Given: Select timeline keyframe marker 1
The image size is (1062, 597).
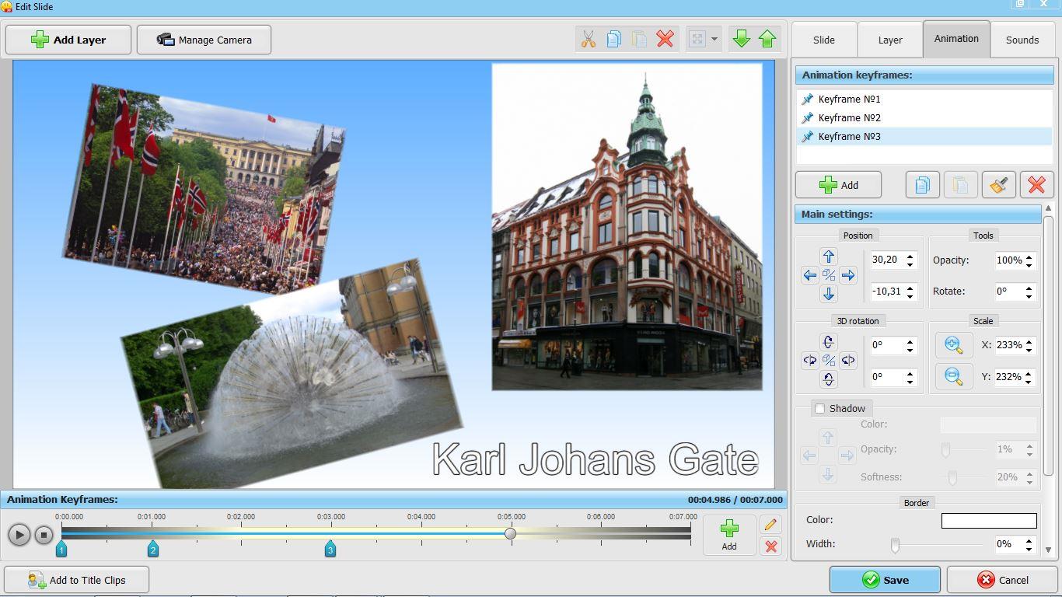Looking at the screenshot, I should point(61,549).
